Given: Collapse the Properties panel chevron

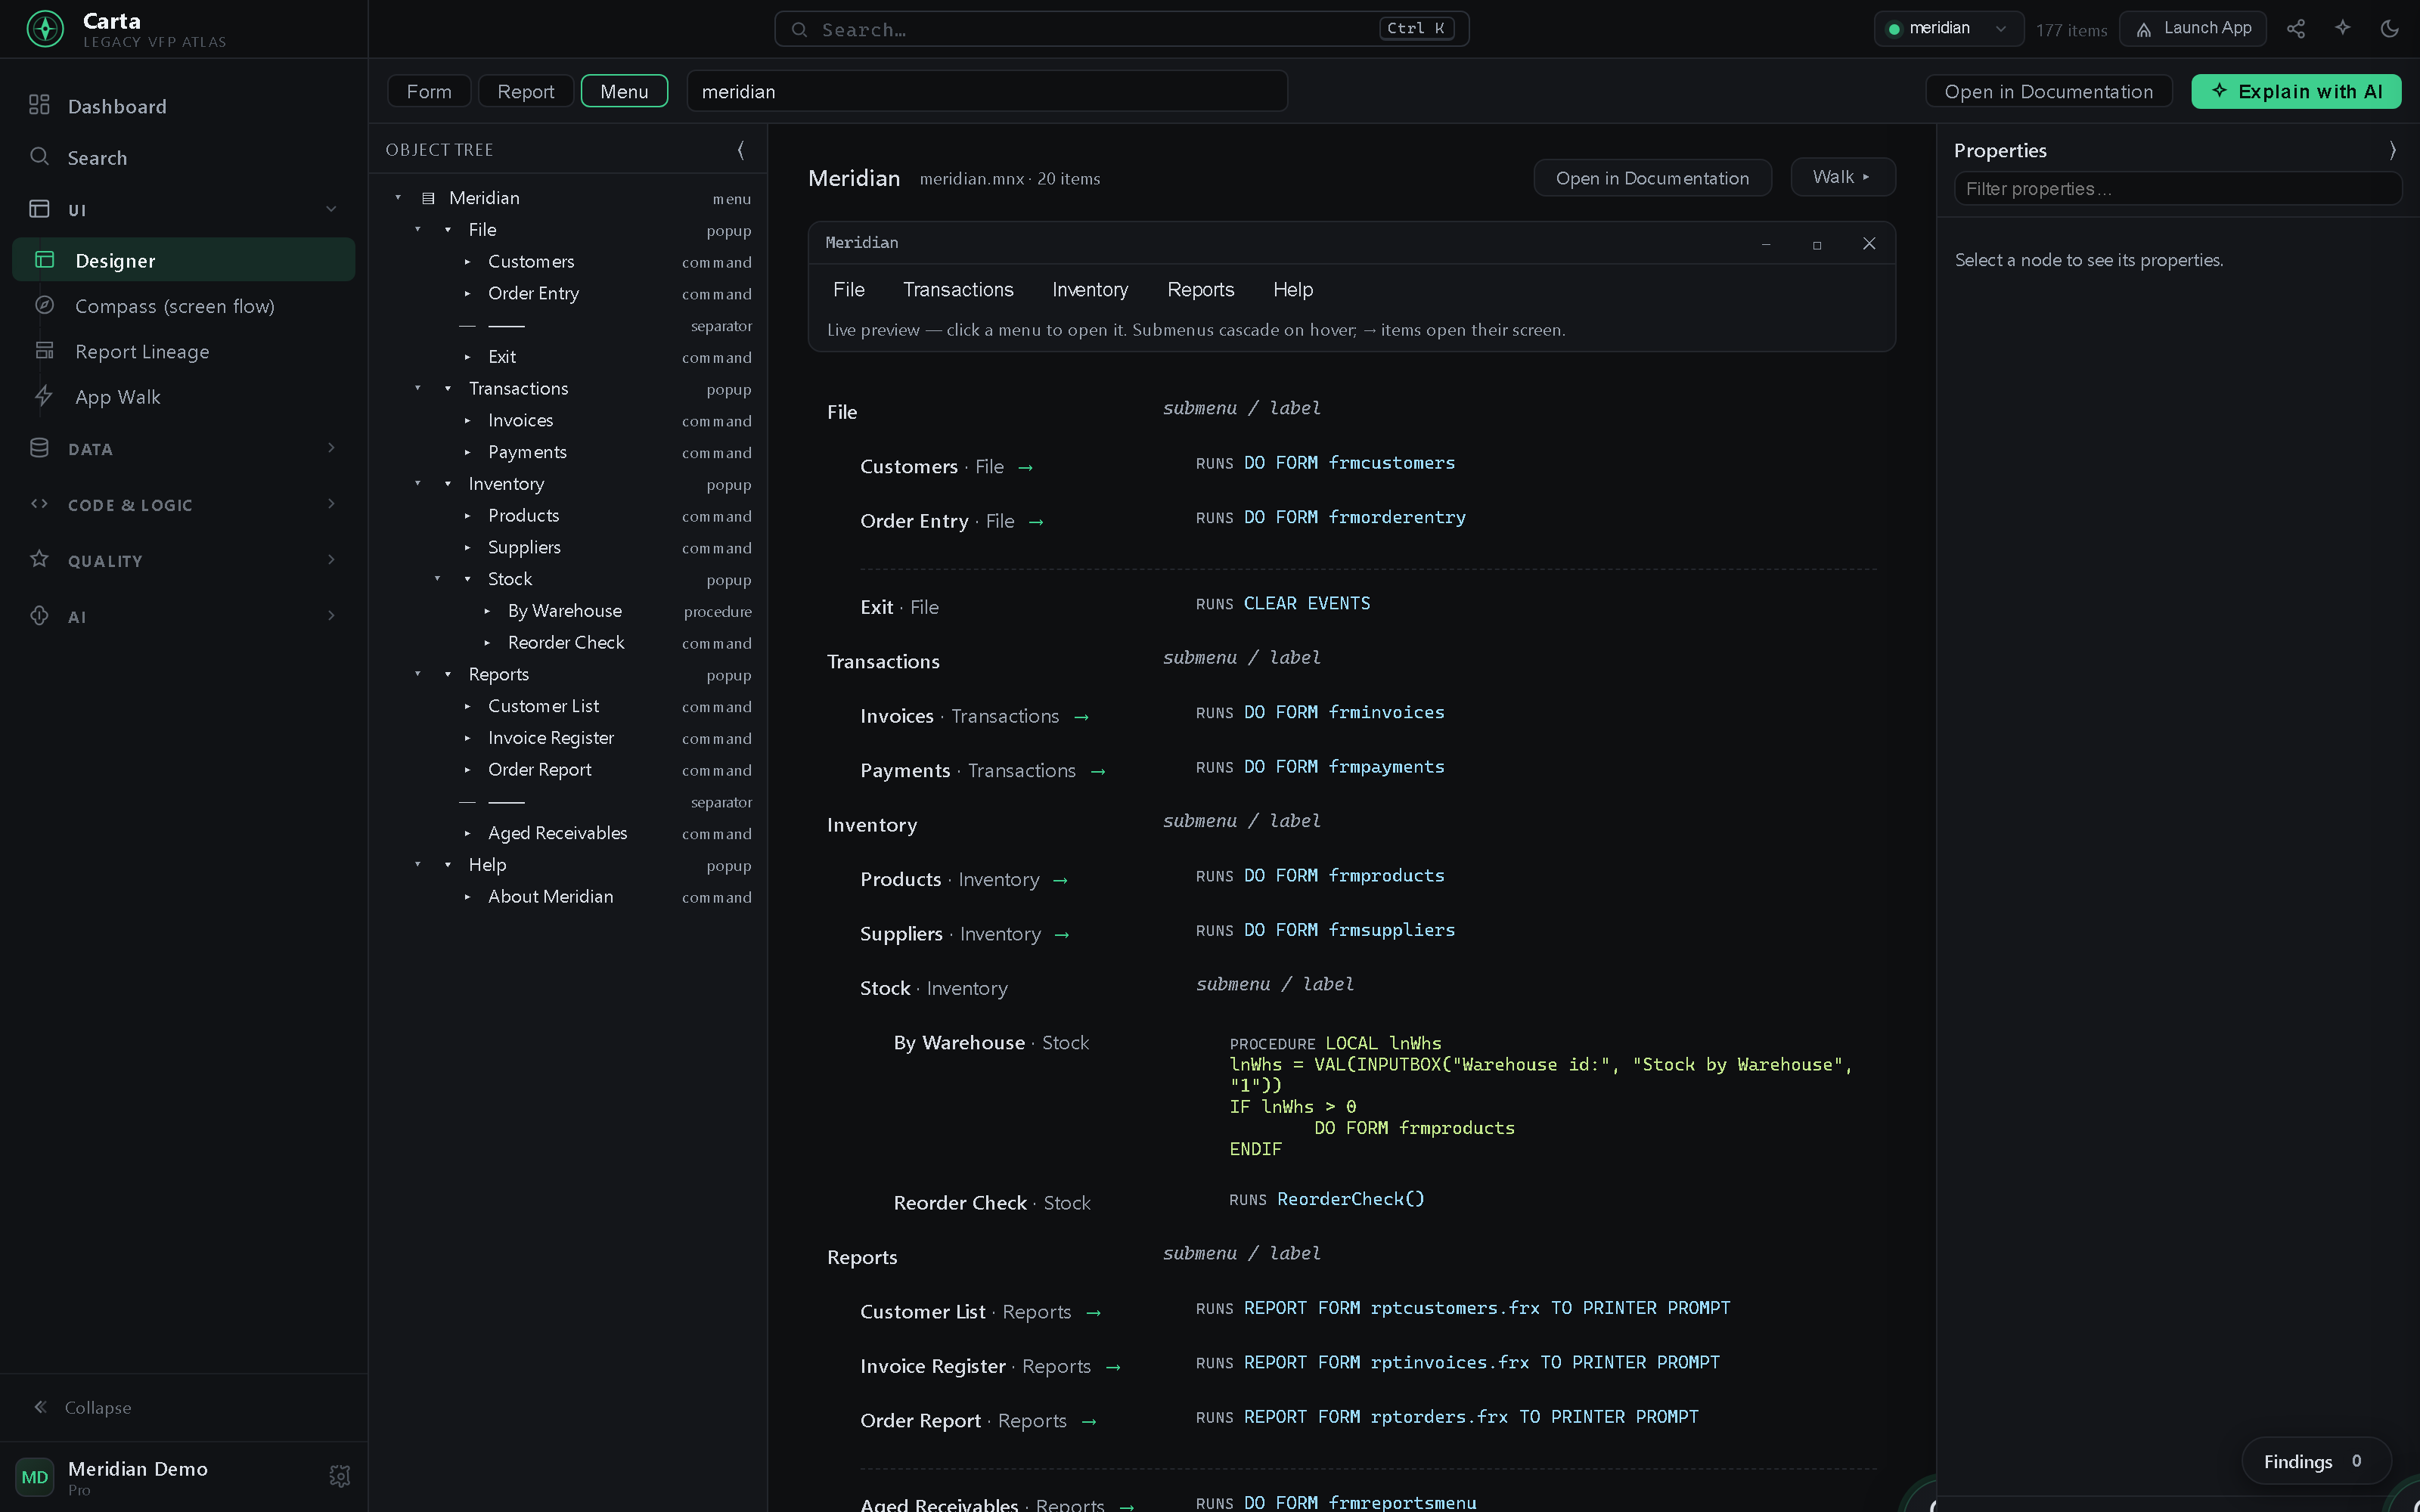Looking at the screenshot, I should click(x=2392, y=150).
